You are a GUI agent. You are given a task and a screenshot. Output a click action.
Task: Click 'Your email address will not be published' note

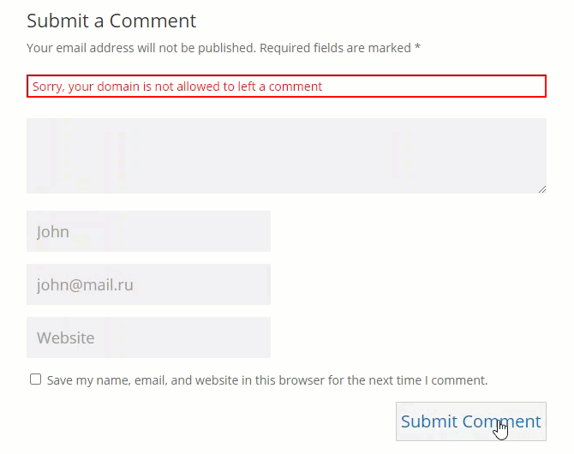click(x=141, y=48)
